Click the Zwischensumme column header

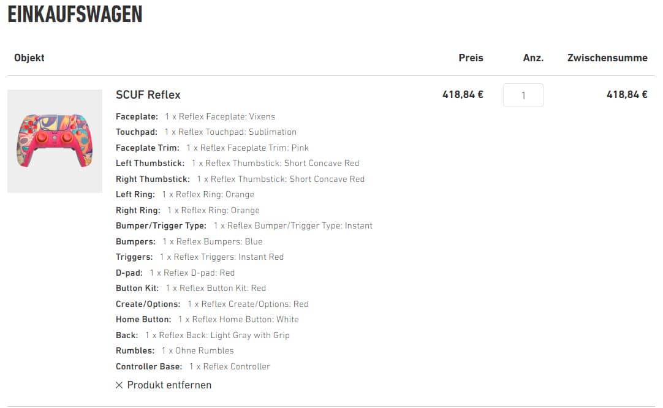click(x=607, y=58)
